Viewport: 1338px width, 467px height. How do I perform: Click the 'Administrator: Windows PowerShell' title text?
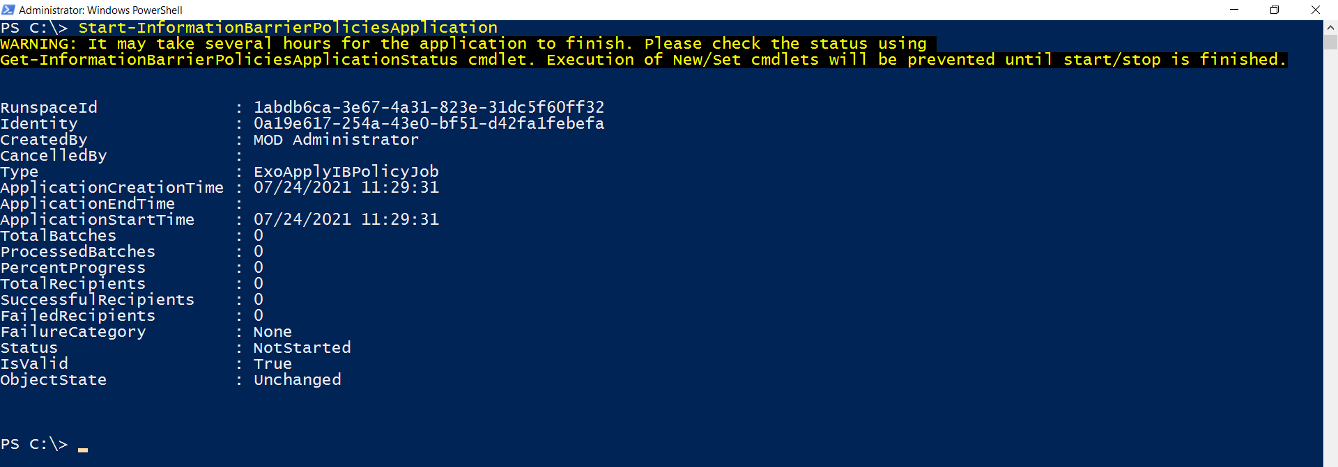click(x=100, y=10)
